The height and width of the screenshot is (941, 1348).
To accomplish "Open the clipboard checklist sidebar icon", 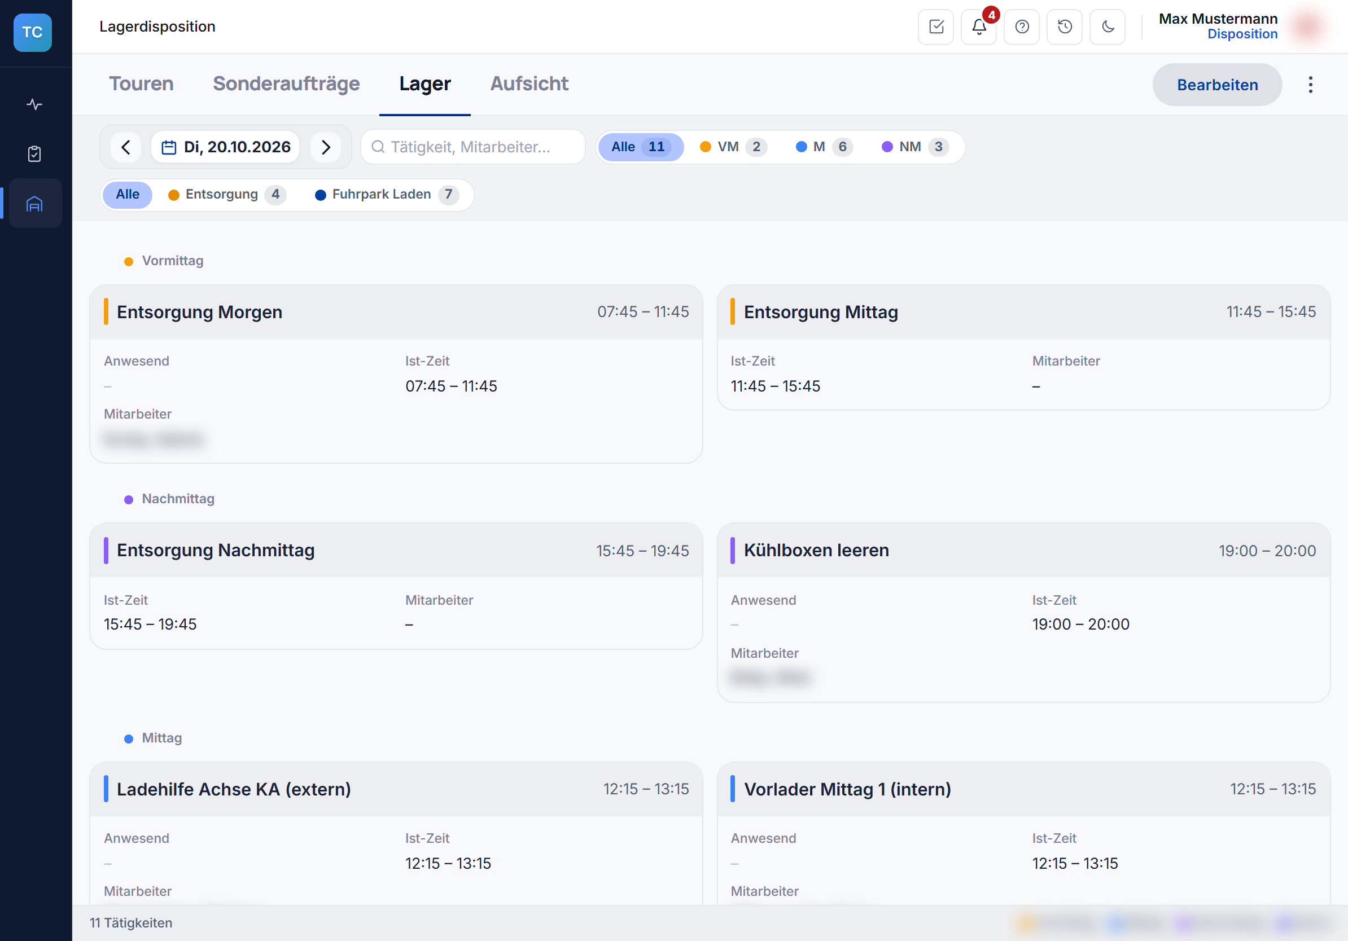I will 34,153.
